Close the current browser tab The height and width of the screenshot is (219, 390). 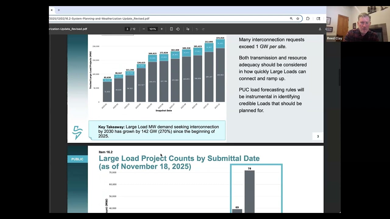point(51,10)
